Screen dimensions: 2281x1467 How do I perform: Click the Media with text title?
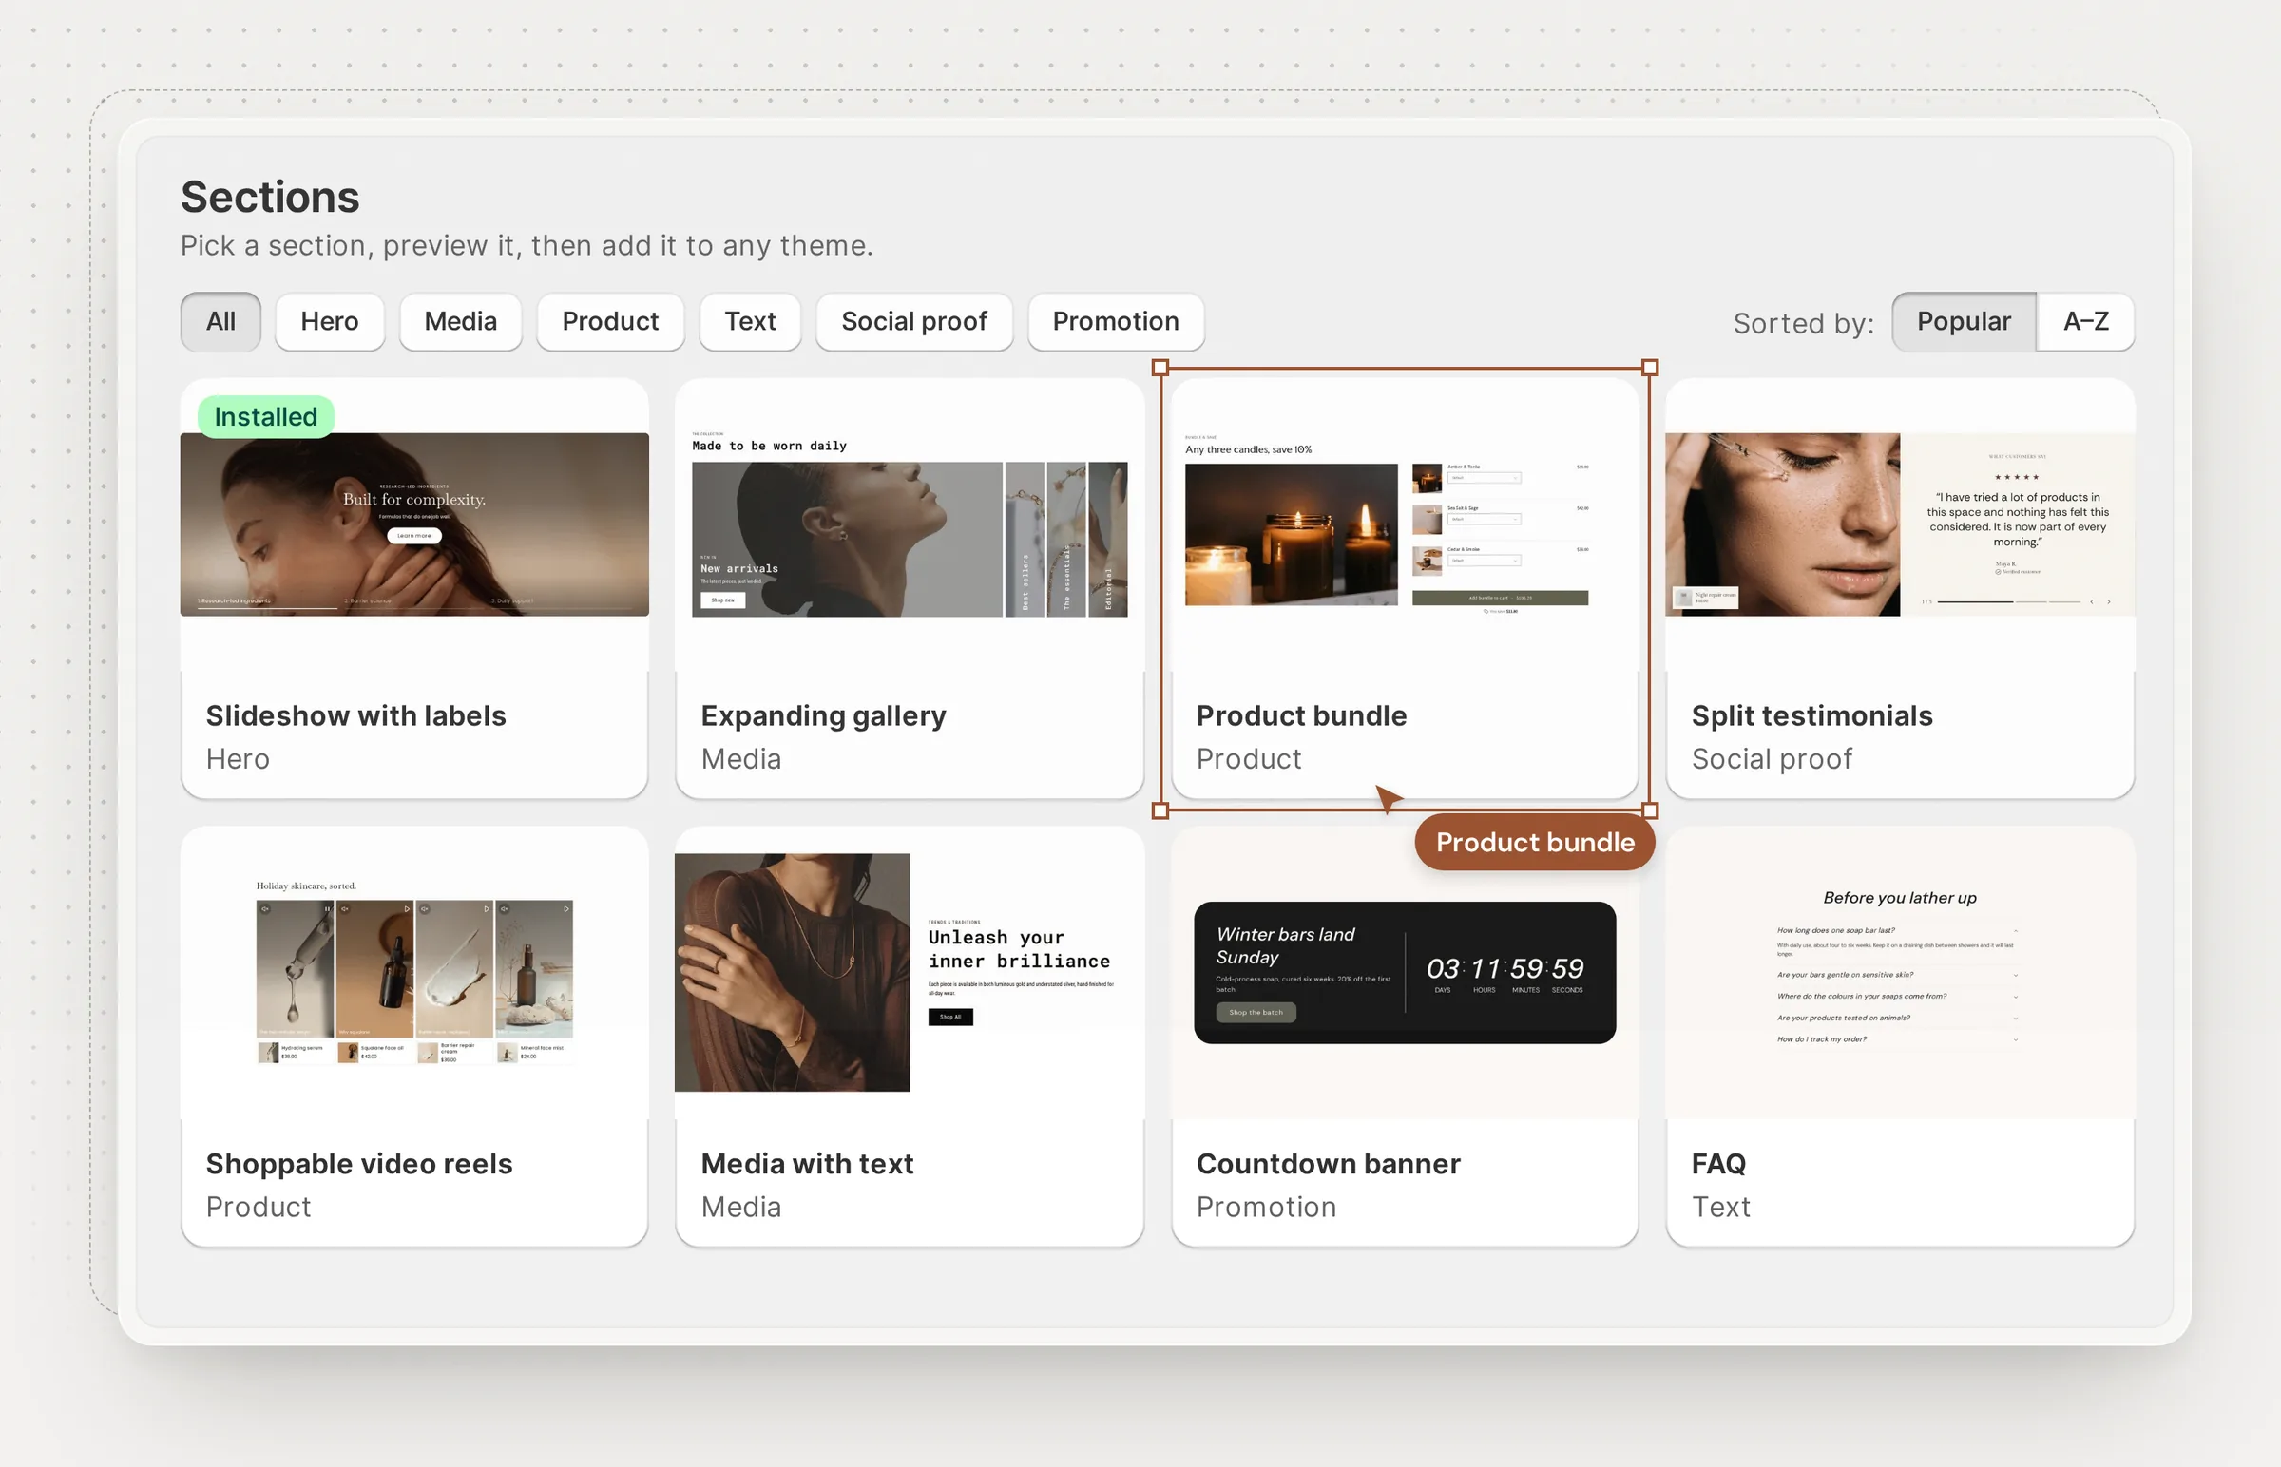(807, 1163)
